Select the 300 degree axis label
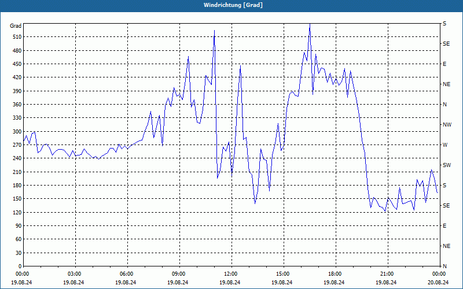 17,132
